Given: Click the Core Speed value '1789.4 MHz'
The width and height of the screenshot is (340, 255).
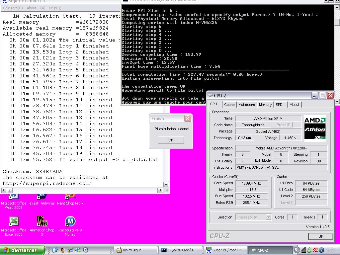Looking at the screenshot, I should [251, 183].
